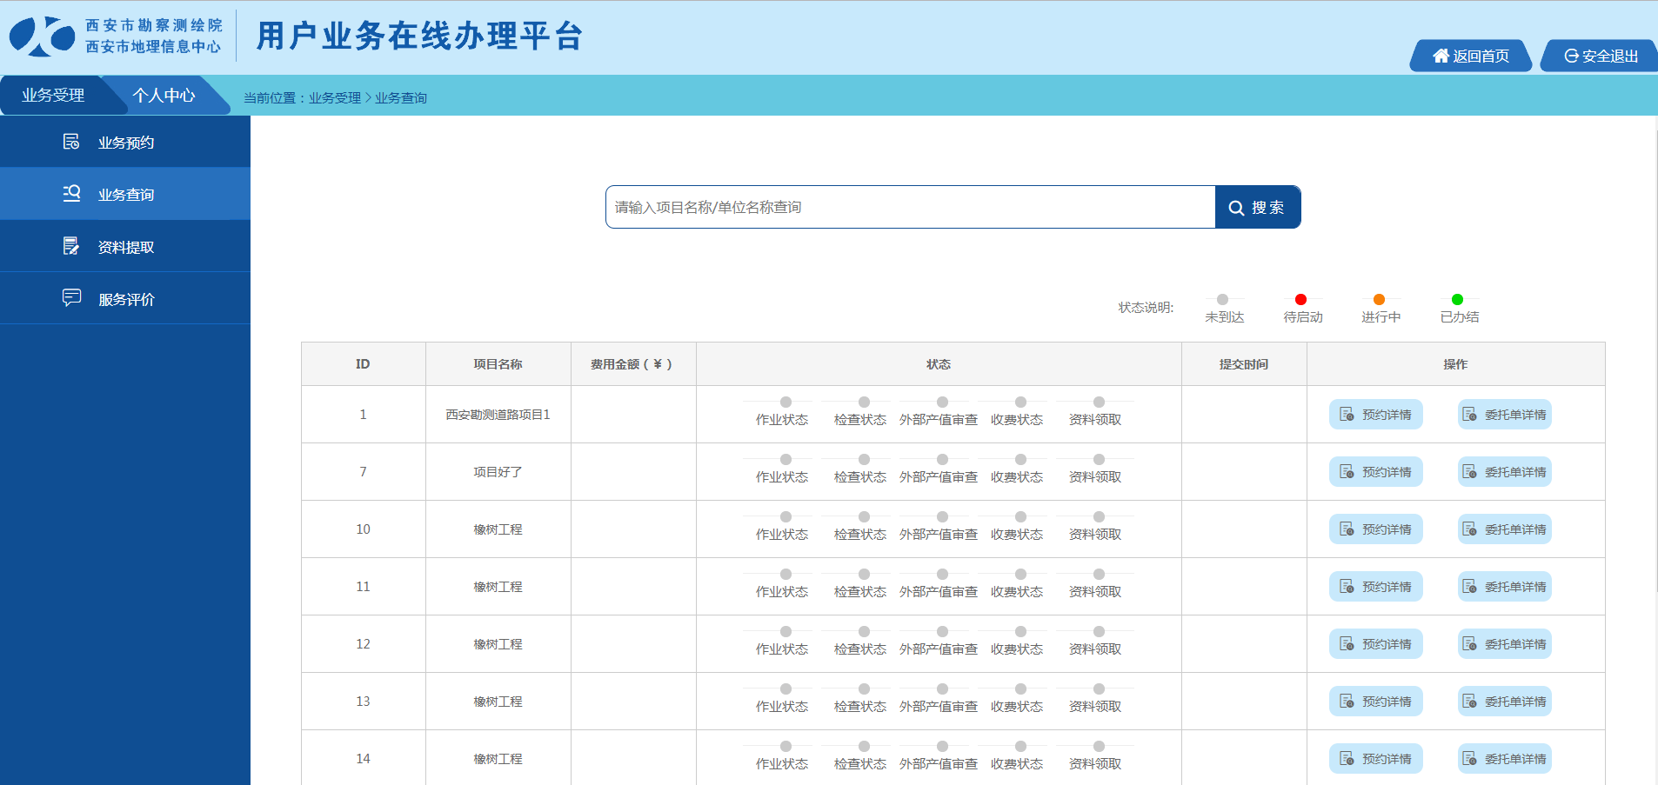Open 预约详情 for row ID 1
Image resolution: width=1658 pixels, height=785 pixels.
(1375, 415)
